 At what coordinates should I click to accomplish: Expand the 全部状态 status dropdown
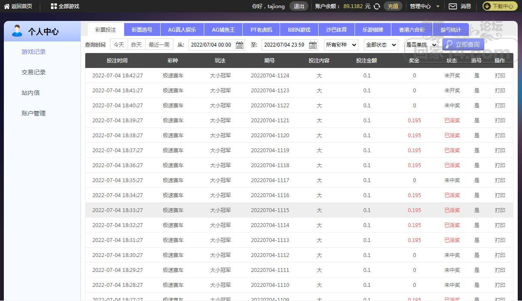tap(381, 45)
